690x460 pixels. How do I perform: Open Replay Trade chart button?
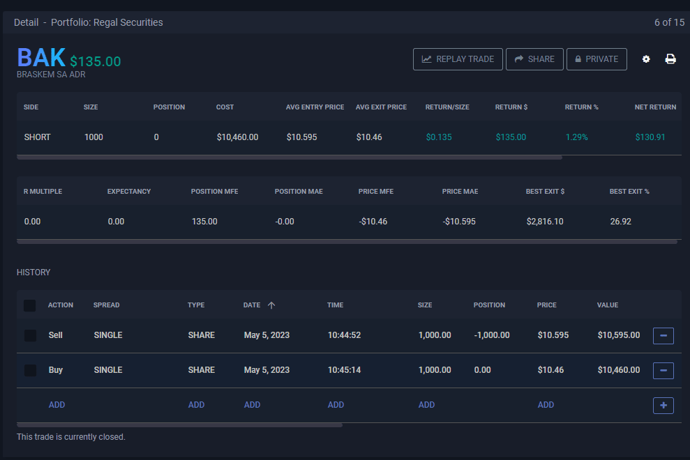458,59
